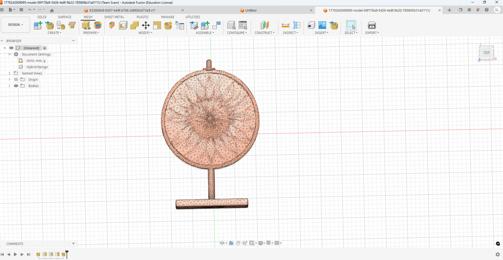The width and height of the screenshot is (503, 260).
Task: Open a new design tab with plus
Action: [449, 10]
